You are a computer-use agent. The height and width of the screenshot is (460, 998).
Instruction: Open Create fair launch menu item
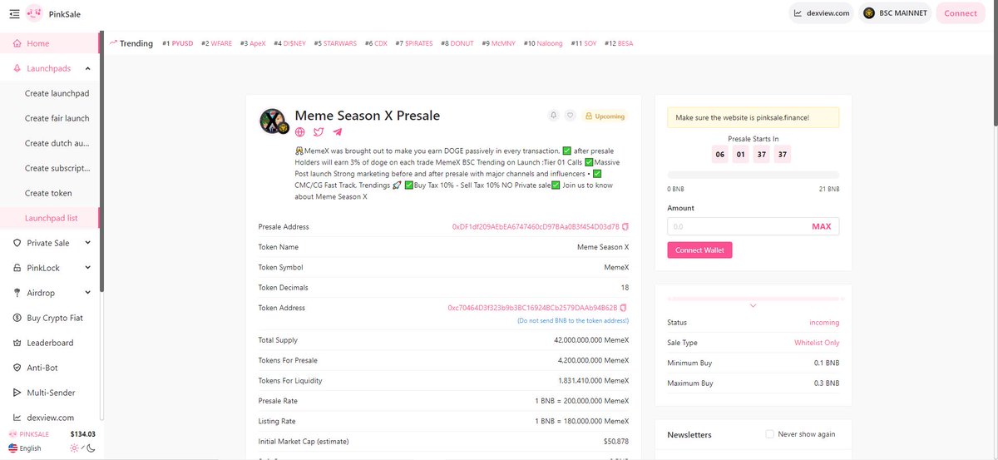tap(57, 118)
